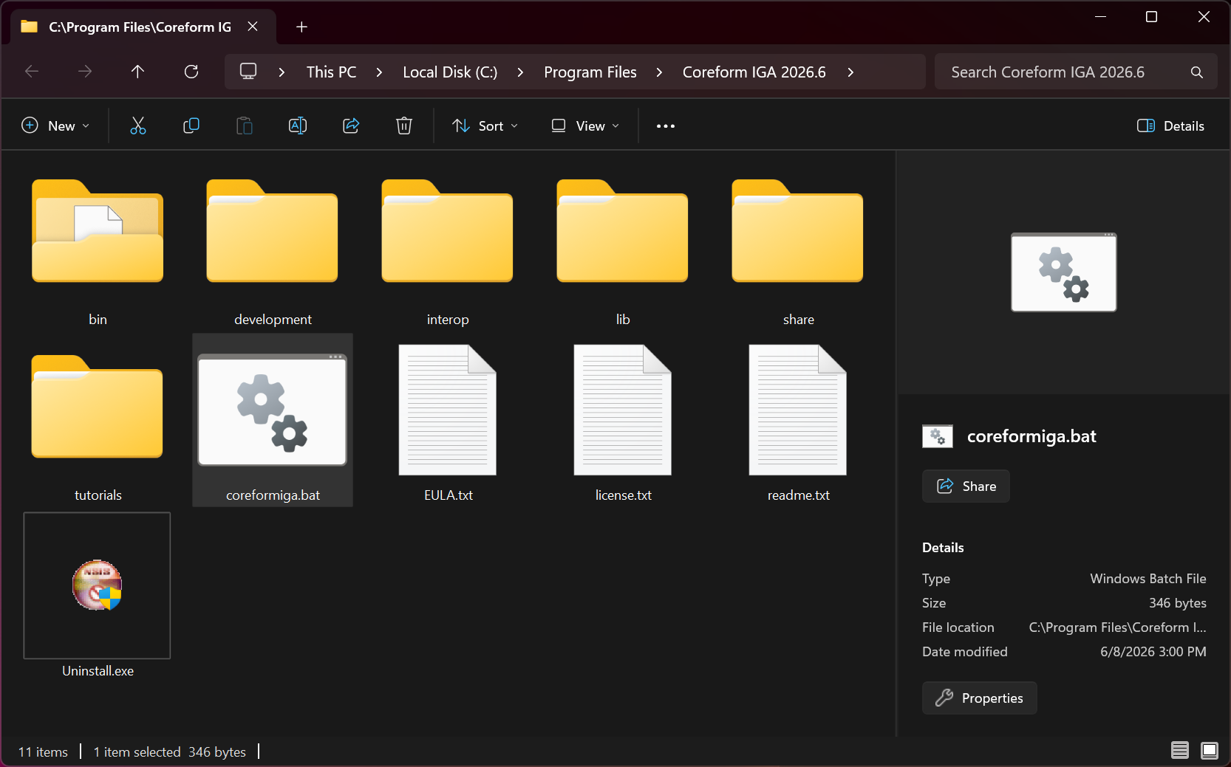Click the Share icon in toolbar

(x=351, y=125)
